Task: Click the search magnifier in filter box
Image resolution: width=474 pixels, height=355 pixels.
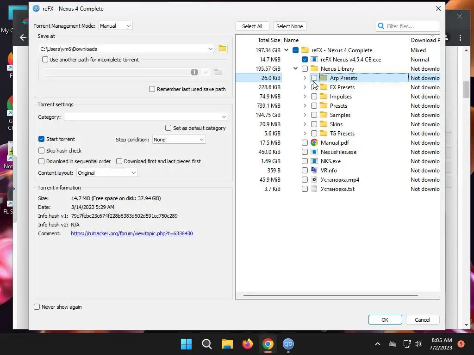Action: click(x=381, y=26)
